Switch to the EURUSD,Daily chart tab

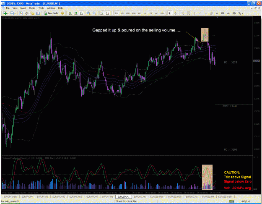tap(225, 196)
